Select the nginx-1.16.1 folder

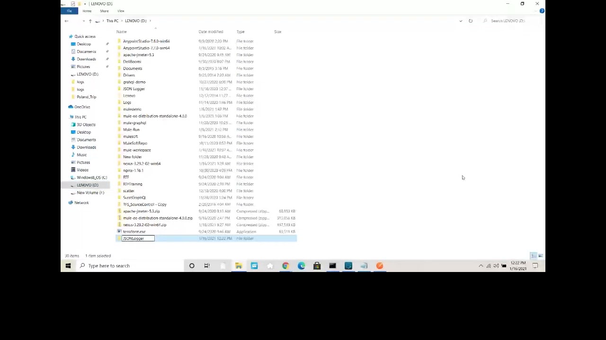tap(133, 170)
